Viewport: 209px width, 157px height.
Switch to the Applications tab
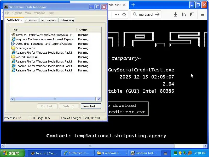pyautogui.click(x=14, y=20)
